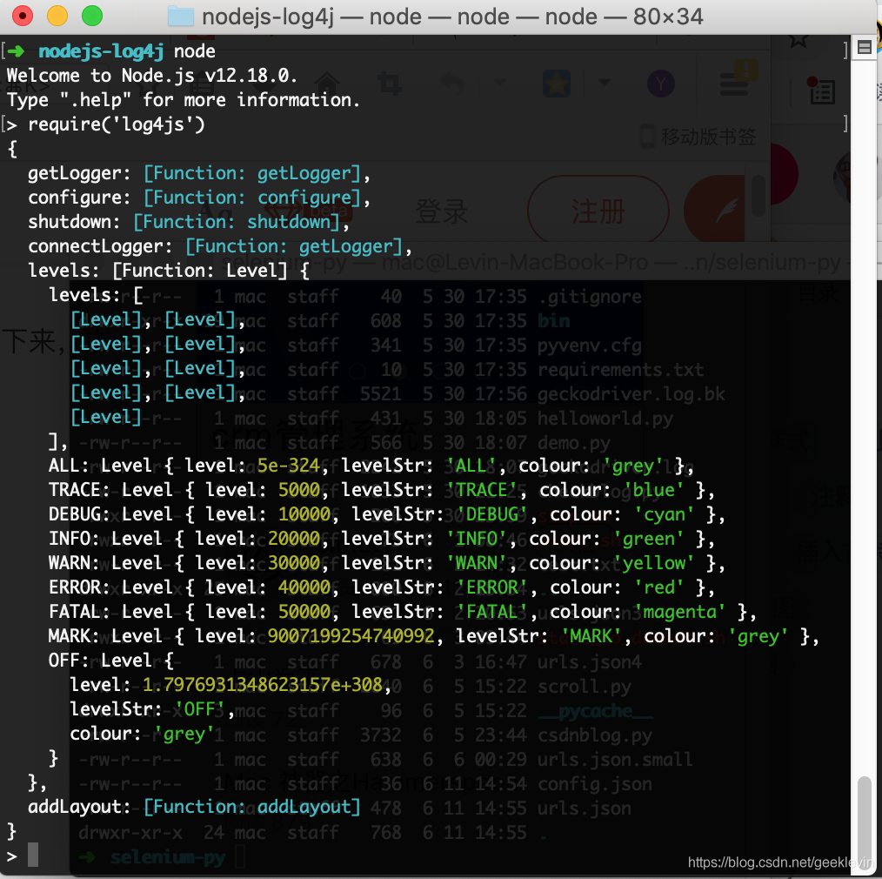The image size is (882, 879).
Task: Click the 'magenta' colour value
Action: (680, 613)
